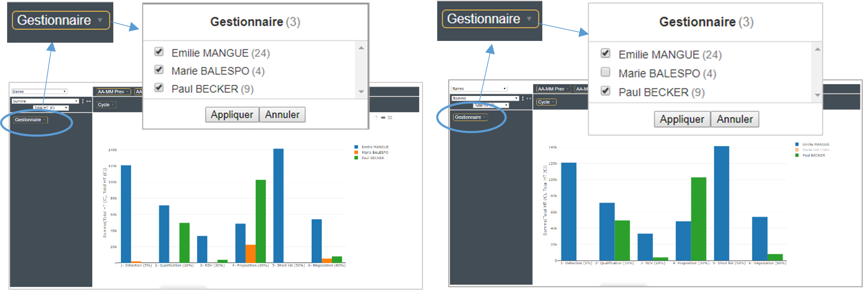This screenshot has width=863, height=290.
Task: Uncheck Emilie MANGUE in the all-checked Gestionnaire popup
Action: 159,52
